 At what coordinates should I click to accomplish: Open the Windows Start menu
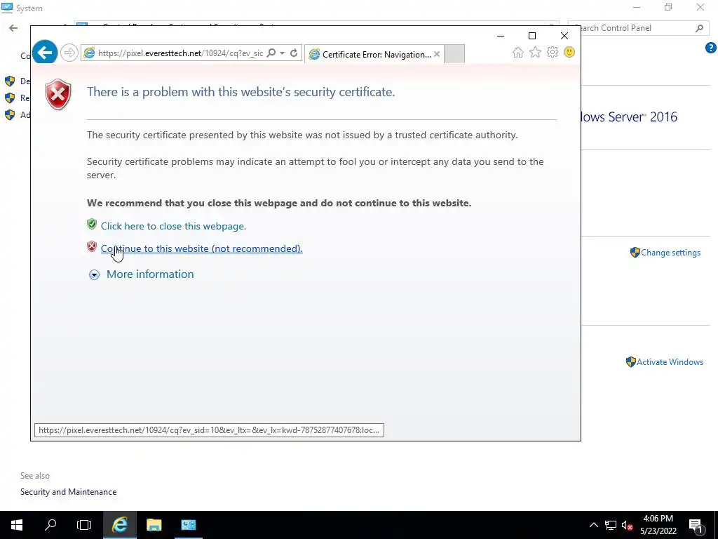(x=17, y=525)
